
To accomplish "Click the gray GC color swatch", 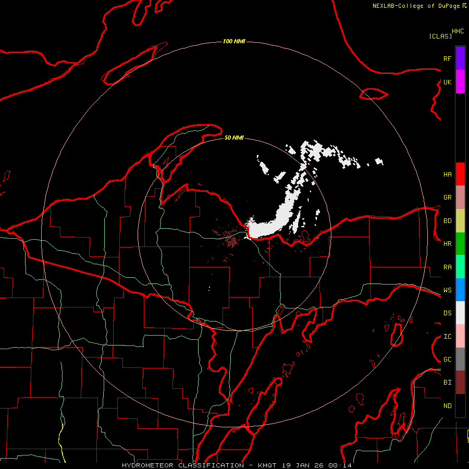I will [x=460, y=359].
